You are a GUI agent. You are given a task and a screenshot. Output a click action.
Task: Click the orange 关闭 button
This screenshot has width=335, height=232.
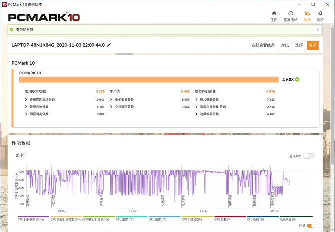313,45
